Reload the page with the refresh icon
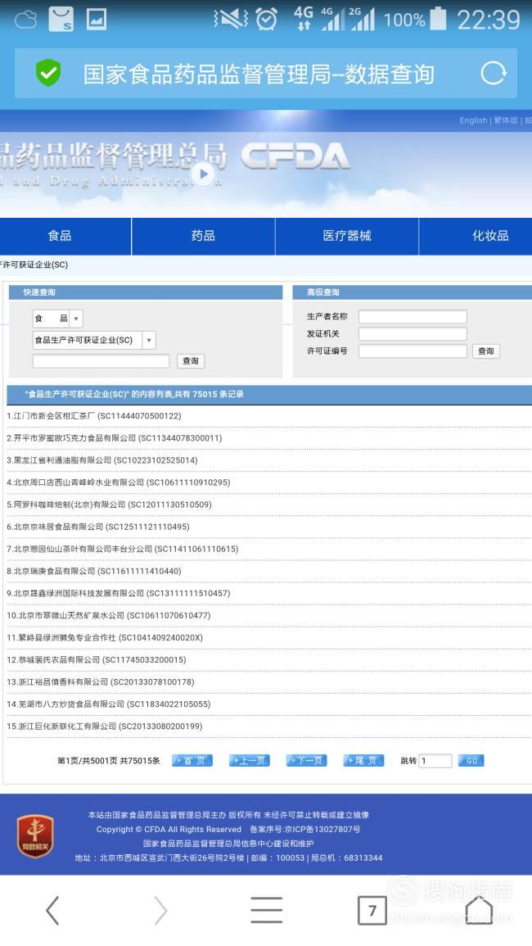This screenshot has width=532, height=946. pyautogui.click(x=494, y=74)
